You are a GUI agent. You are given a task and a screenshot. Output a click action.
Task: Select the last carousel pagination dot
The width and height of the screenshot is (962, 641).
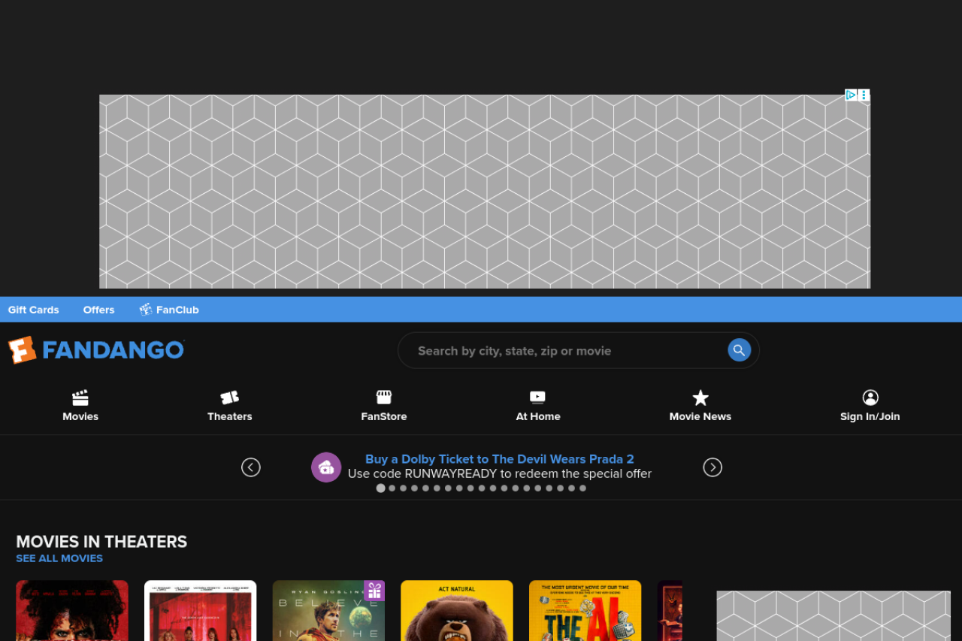(x=582, y=488)
